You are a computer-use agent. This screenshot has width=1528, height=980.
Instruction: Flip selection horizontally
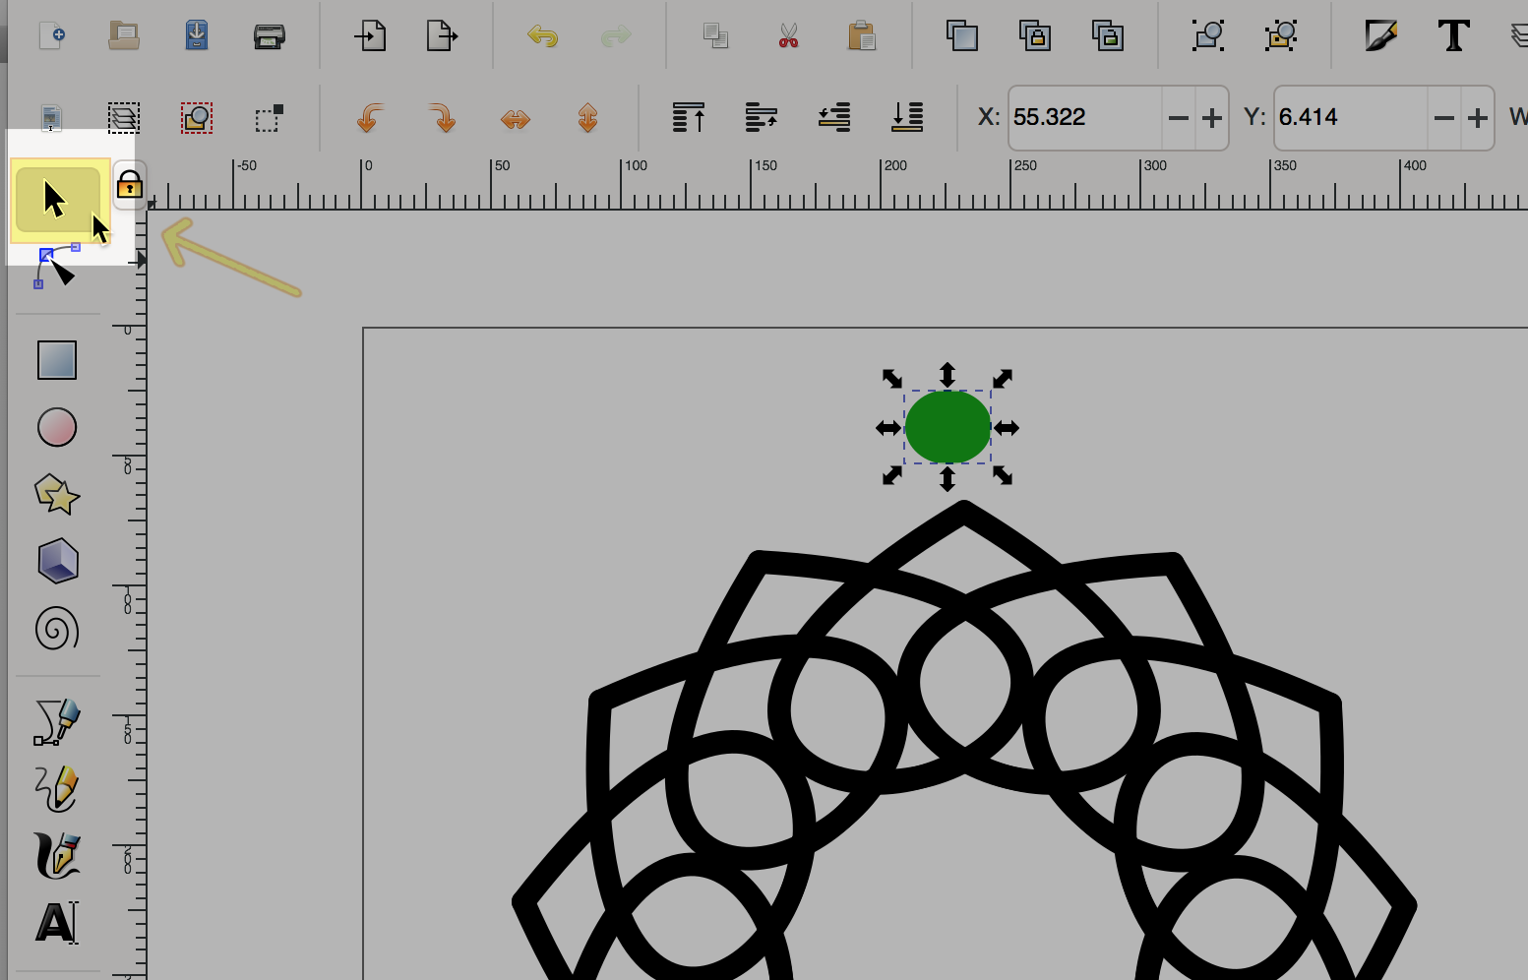point(516,119)
